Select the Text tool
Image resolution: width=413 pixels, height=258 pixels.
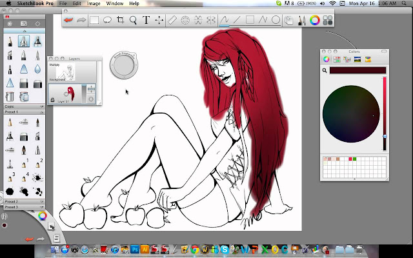pos(146,20)
